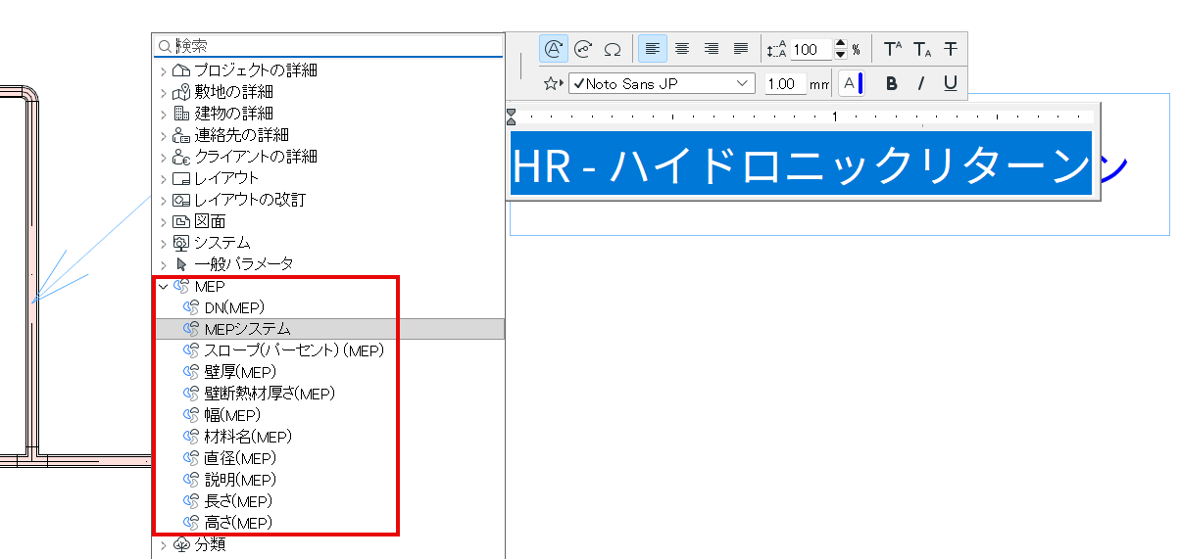Click the MEP category pipe icon

[180, 286]
